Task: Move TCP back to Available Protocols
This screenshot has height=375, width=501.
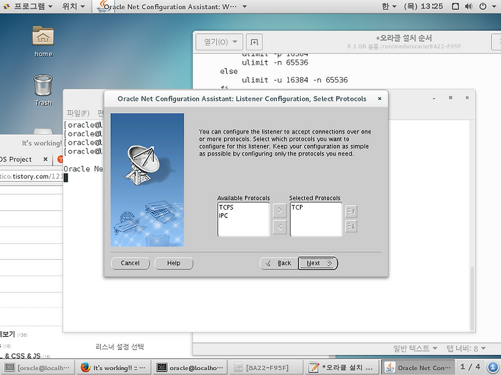Action: point(280,227)
